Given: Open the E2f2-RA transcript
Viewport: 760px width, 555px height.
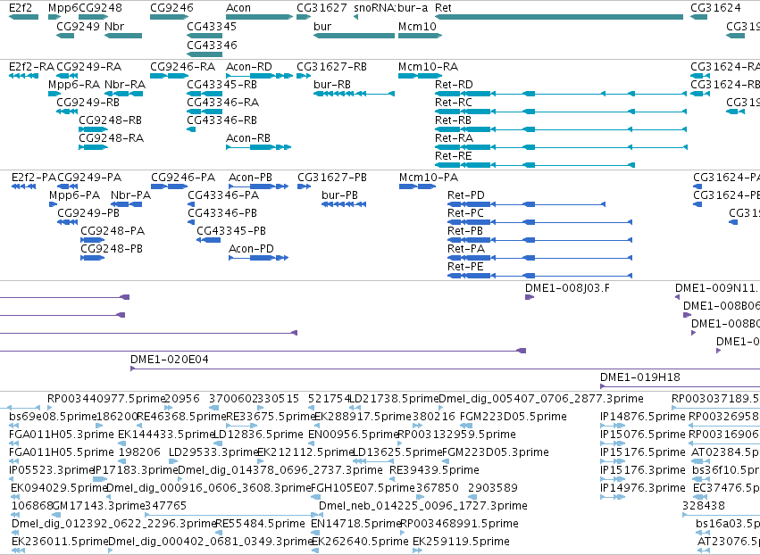Looking at the screenshot, I should (23, 76).
